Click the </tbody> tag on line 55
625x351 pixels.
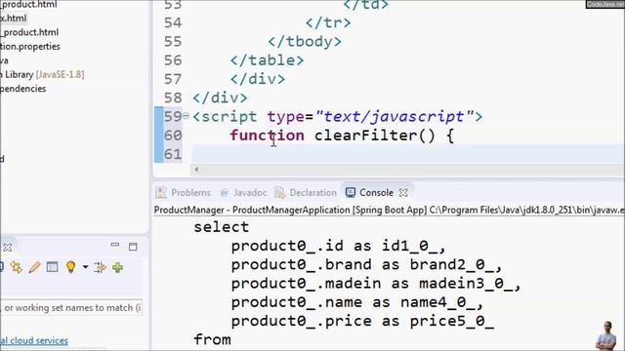pos(305,41)
